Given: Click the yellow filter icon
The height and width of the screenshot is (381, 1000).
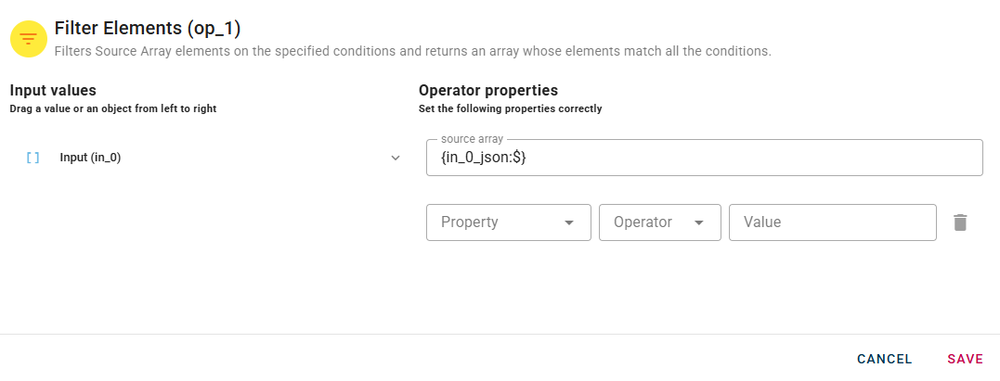Looking at the screenshot, I should pos(29,39).
